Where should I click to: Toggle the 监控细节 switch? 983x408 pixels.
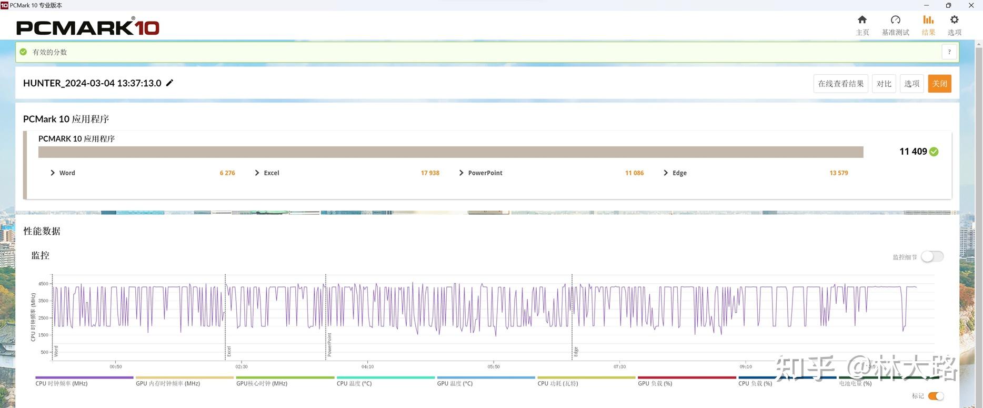[x=932, y=256]
